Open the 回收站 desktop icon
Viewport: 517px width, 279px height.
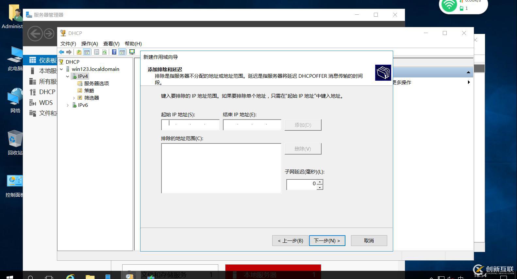click(15, 143)
